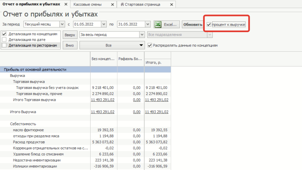Uncheck Детализация по концепциям

pos(4,34)
